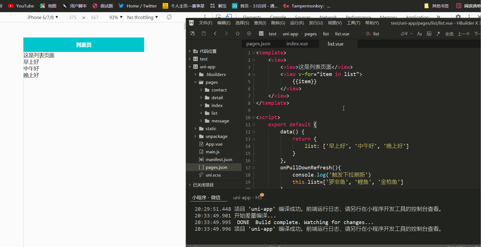Go back with the left arrow
The image size is (481, 247).
215,33
